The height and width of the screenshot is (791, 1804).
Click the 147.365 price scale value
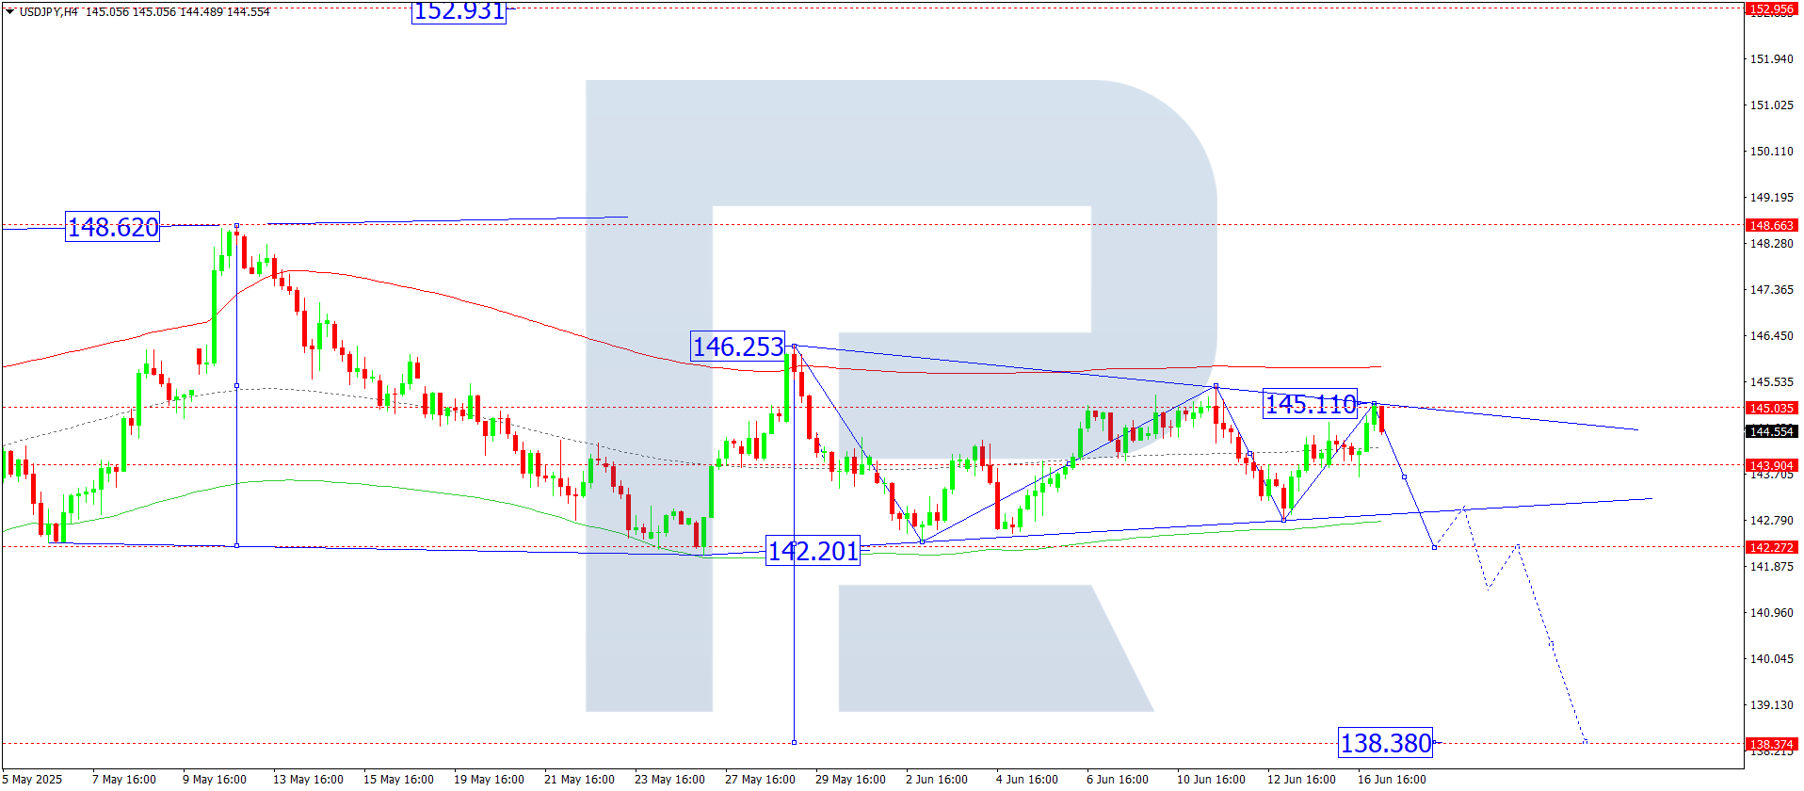pos(1772,289)
